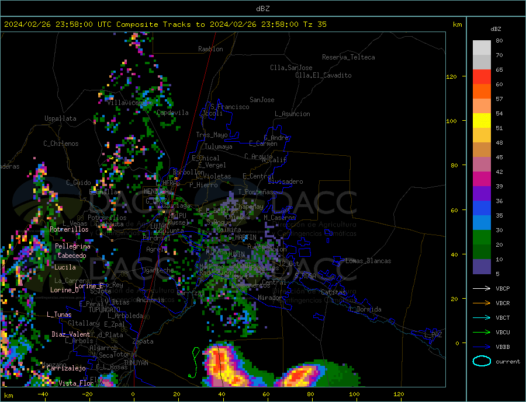Click the Vista_Flor map label
Screen dimensions: 526x402
coord(76,383)
